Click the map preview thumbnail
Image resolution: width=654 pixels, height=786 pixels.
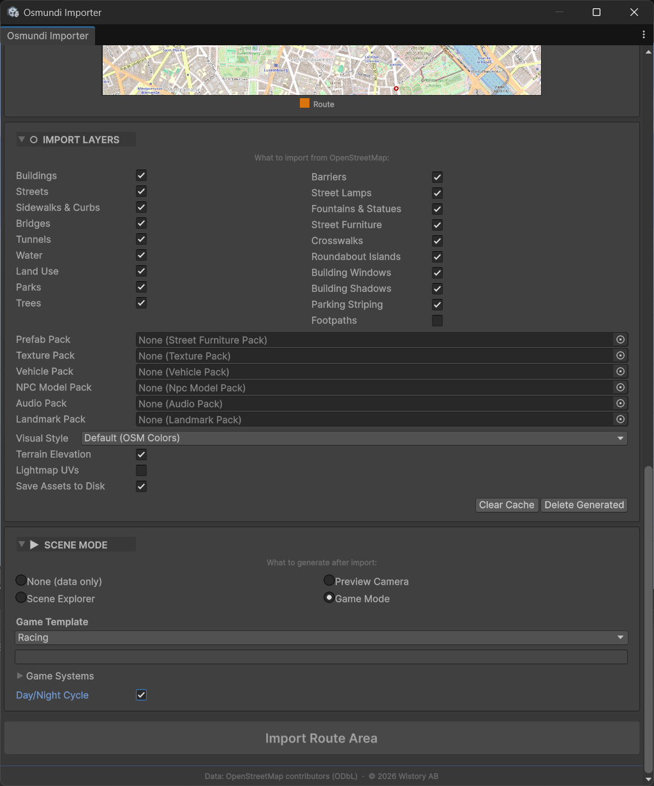321,69
